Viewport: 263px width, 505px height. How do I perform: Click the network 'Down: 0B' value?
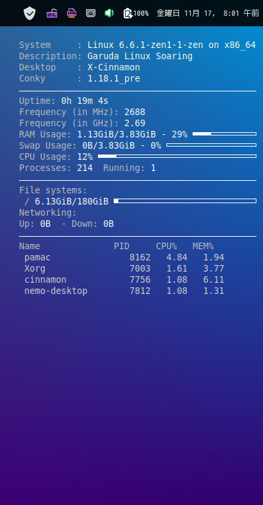pyautogui.click(x=93, y=224)
